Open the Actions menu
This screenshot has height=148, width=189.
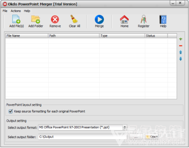pos(16,11)
